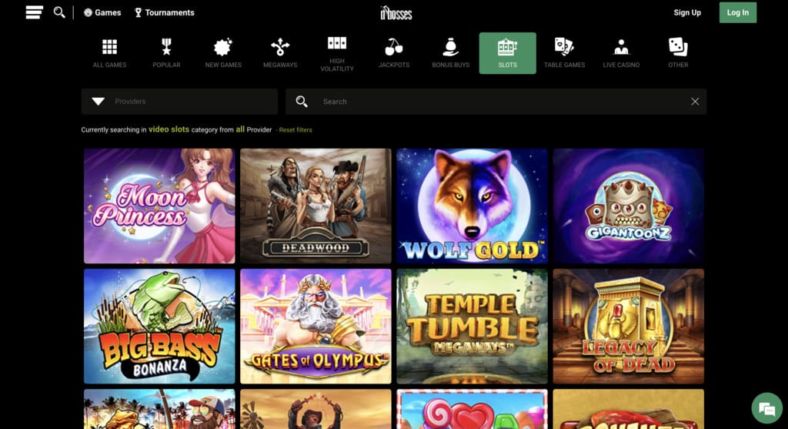The height and width of the screenshot is (429, 788).
Task: Select the Live Casino category
Action: [621, 53]
